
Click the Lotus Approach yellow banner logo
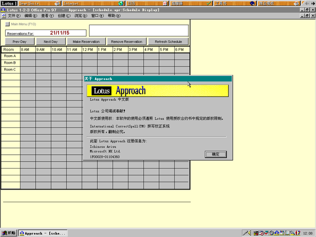tap(157, 91)
